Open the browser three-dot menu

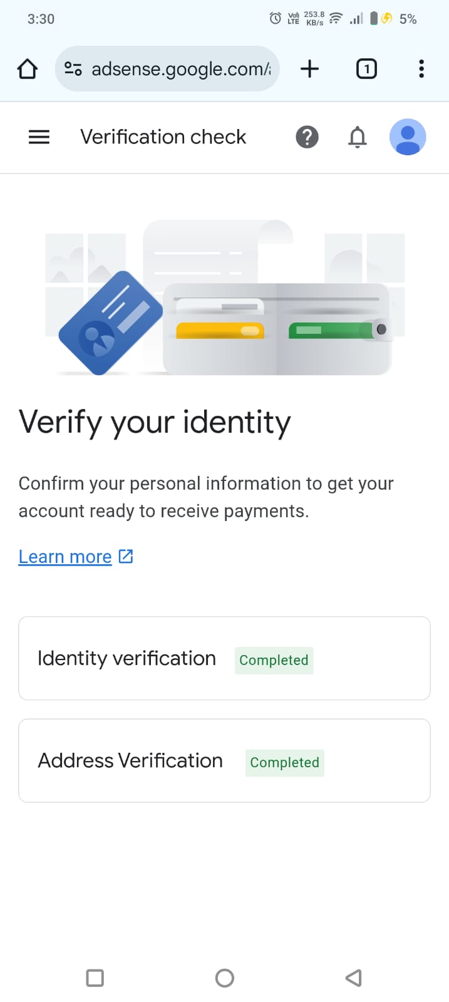421,69
